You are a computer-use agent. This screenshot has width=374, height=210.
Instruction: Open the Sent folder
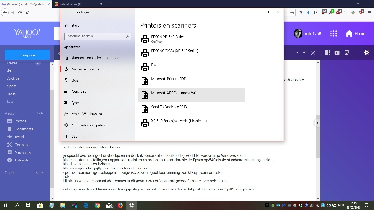point(11,70)
